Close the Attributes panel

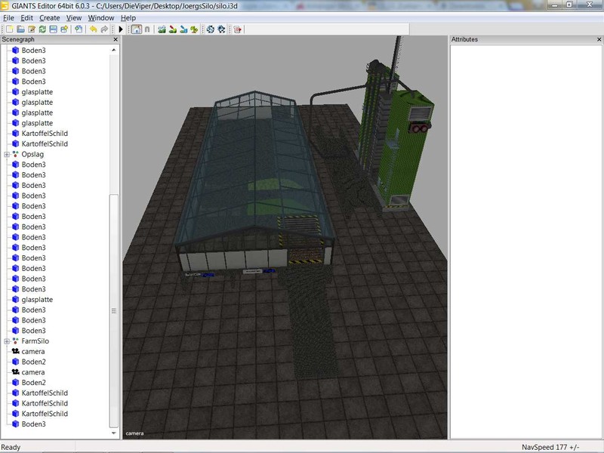pos(596,39)
